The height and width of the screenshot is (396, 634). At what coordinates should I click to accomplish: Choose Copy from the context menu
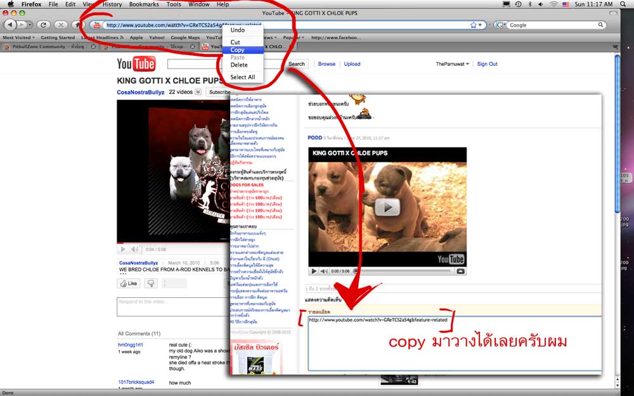[x=243, y=49]
